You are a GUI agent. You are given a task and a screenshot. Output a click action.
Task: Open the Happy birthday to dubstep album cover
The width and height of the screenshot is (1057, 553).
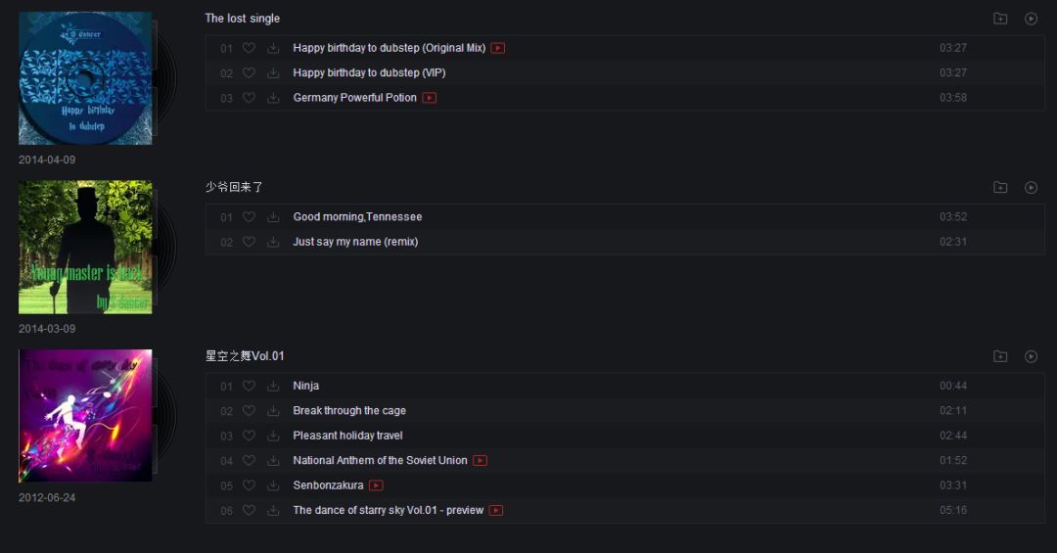(85, 78)
